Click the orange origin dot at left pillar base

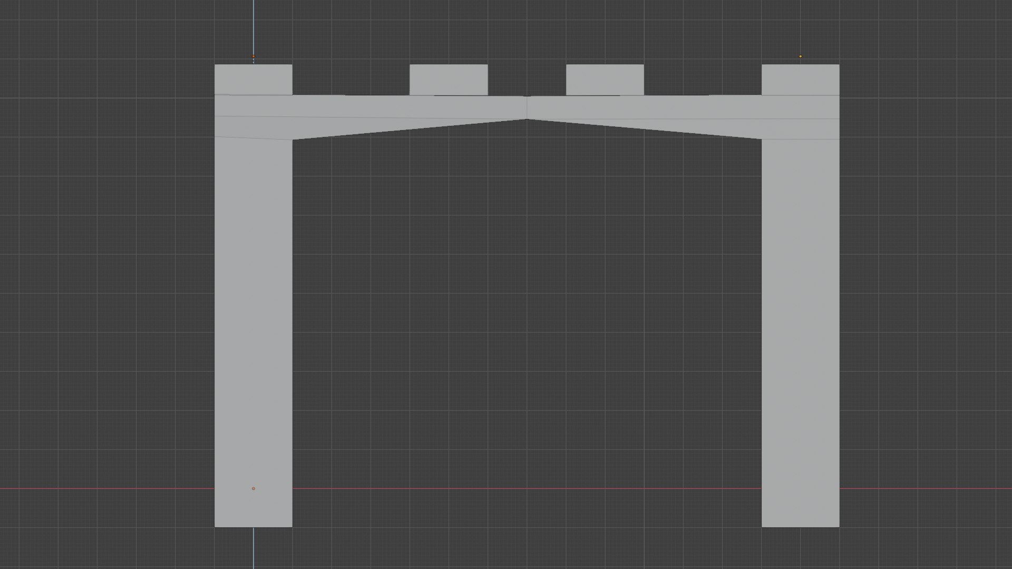[254, 488]
